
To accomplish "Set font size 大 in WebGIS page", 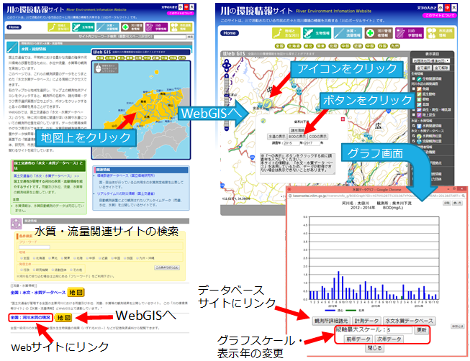I will (454, 7).
